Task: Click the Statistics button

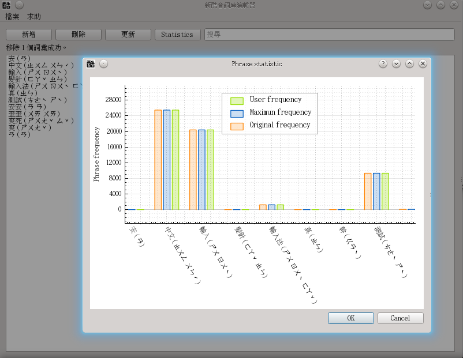Action: [177, 35]
